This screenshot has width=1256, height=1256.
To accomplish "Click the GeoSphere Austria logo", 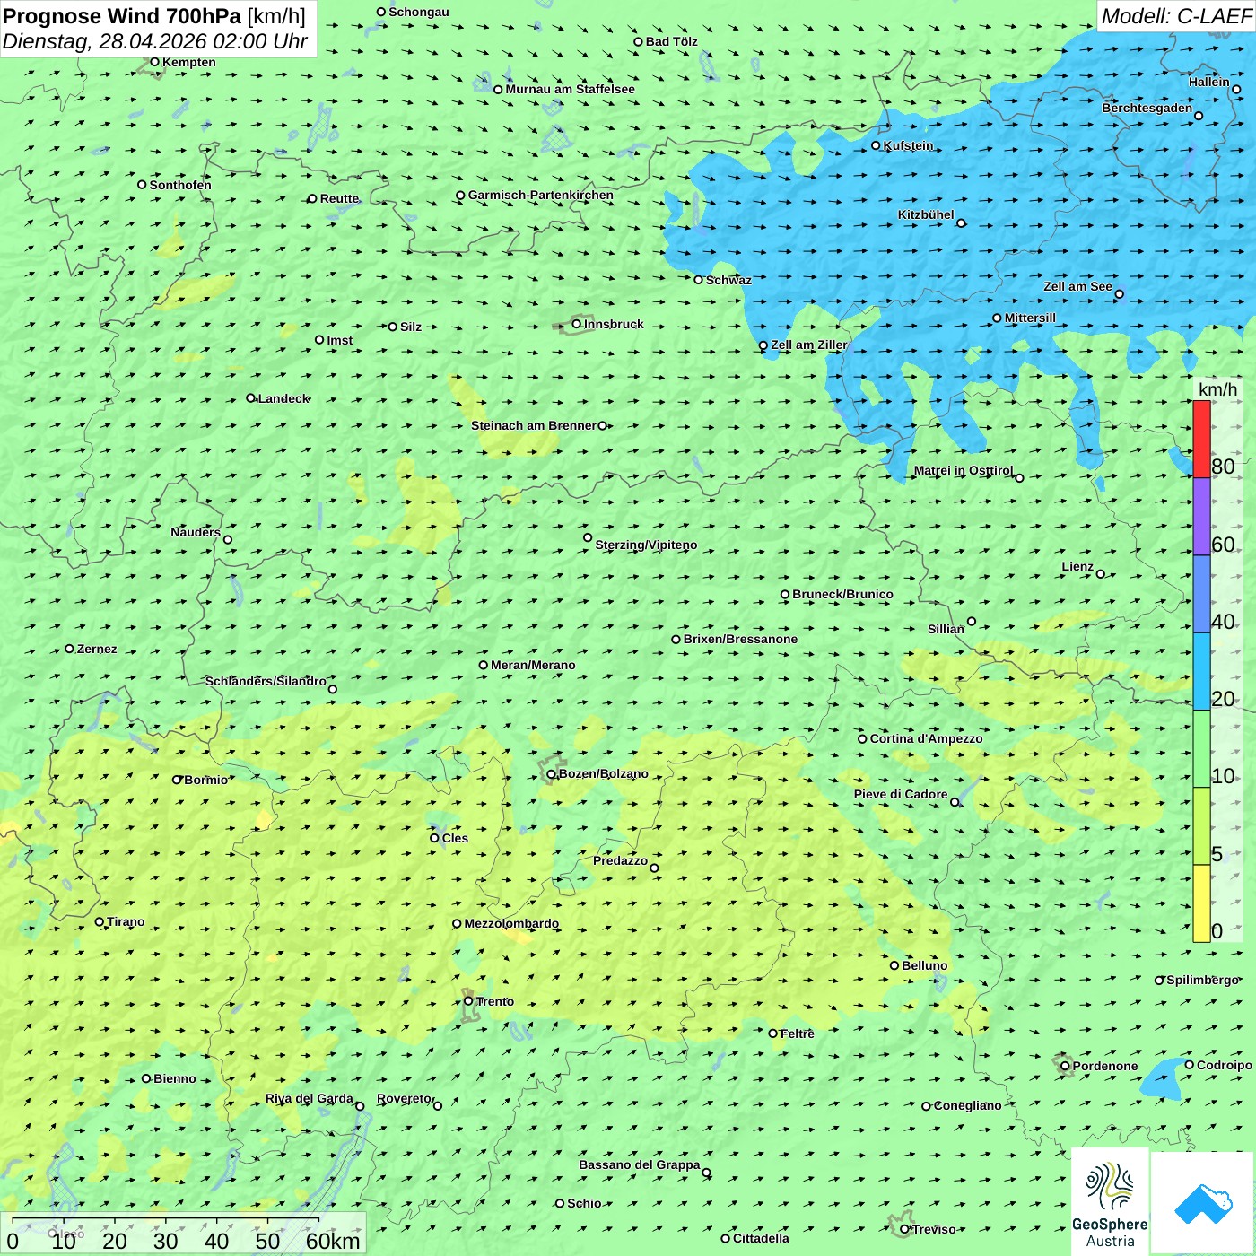I will (x=1110, y=1202).
